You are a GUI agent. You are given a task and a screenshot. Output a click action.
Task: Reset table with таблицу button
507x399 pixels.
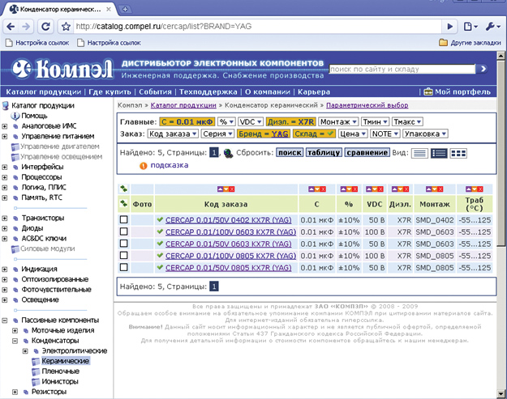pos(324,153)
